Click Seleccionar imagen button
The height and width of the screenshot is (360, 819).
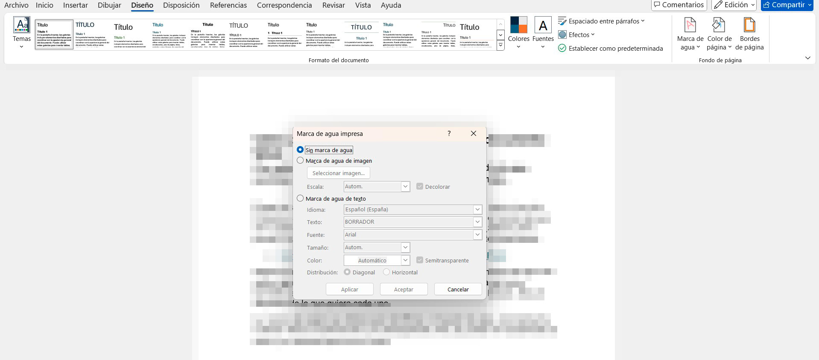pyautogui.click(x=338, y=173)
